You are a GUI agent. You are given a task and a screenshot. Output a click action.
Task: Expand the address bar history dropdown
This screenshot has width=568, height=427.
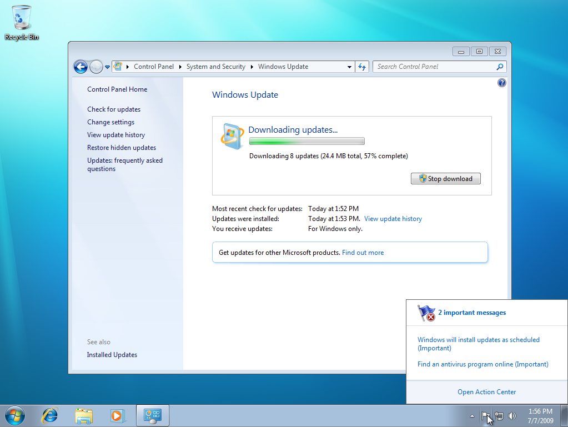[349, 67]
